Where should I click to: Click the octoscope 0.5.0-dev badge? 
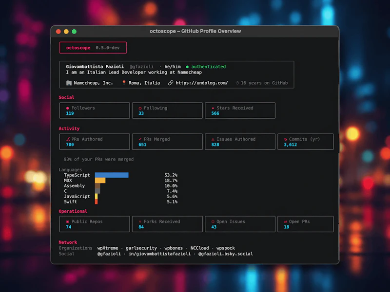pos(93,48)
